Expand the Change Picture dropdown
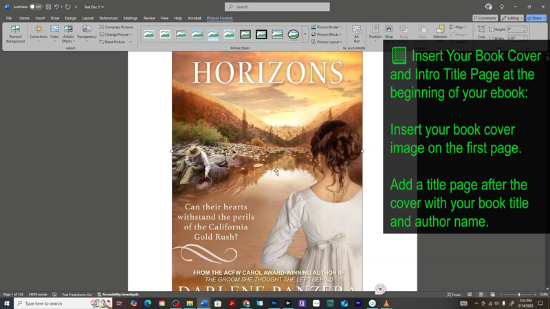The width and height of the screenshot is (550, 309). pos(130,34)
